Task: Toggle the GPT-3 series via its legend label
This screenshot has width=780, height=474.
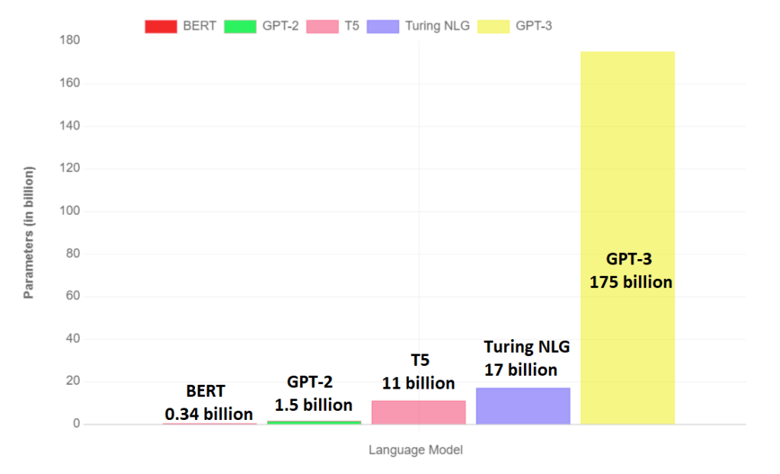Action: click(534, 26)
